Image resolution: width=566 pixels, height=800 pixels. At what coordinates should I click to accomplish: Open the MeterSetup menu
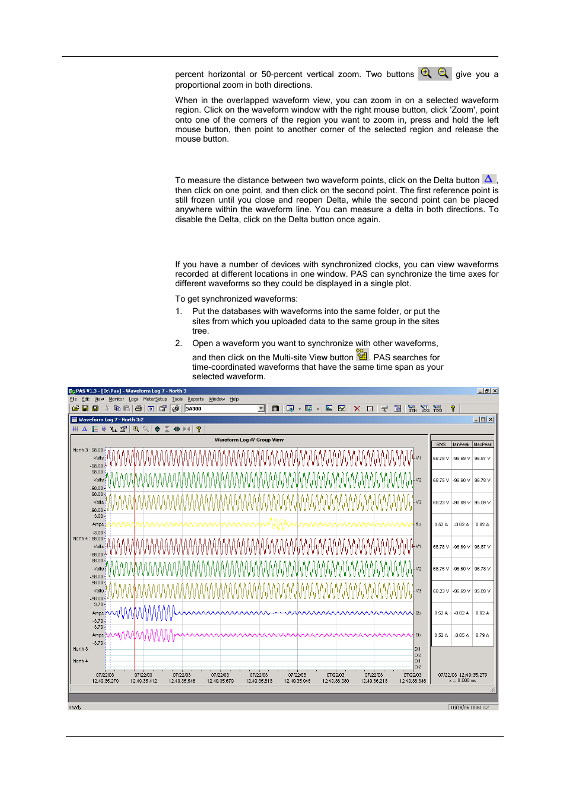pos(155,399)
